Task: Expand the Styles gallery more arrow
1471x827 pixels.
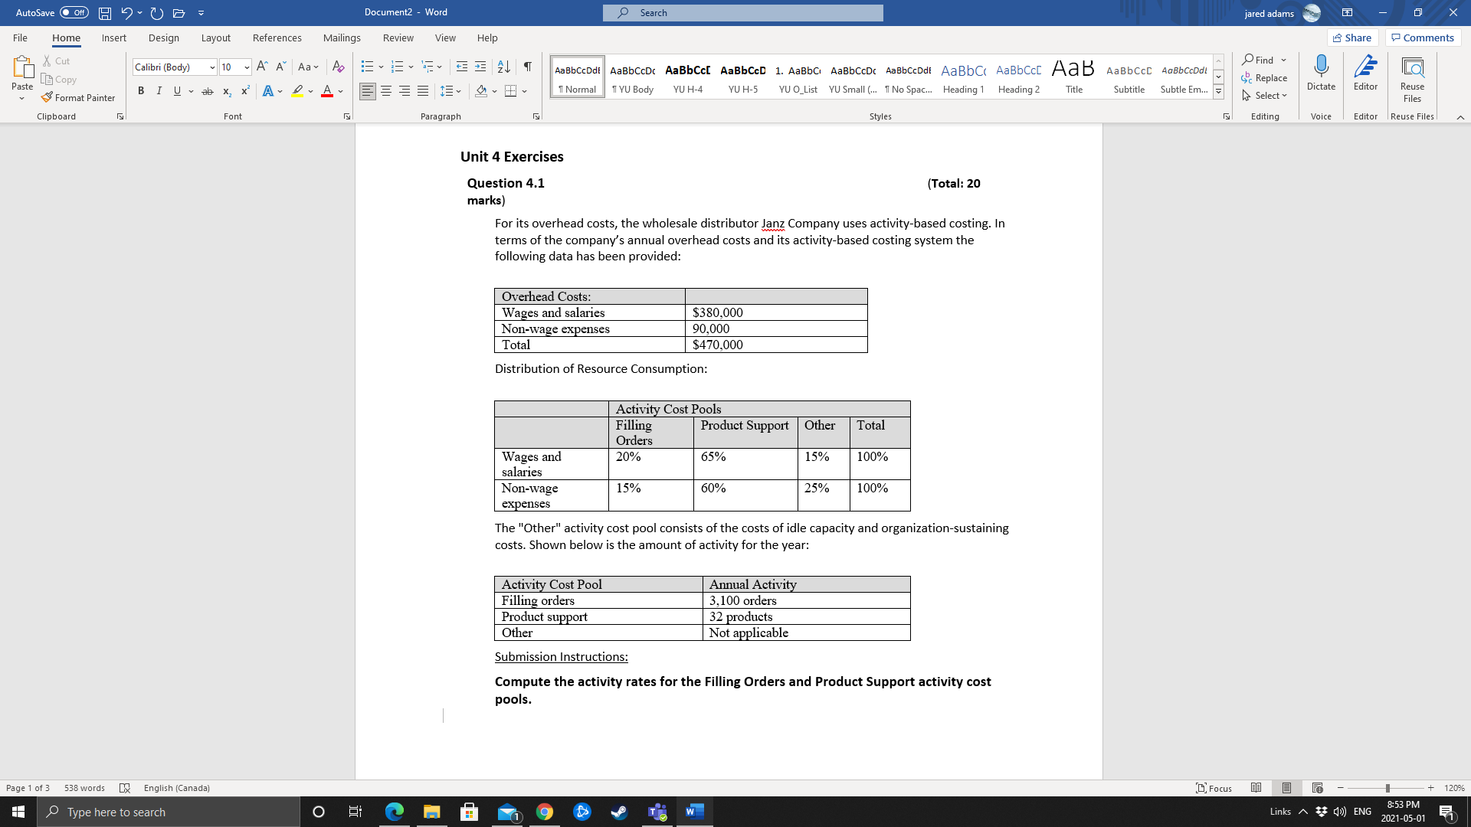Action: click(x=1218, y=92)
